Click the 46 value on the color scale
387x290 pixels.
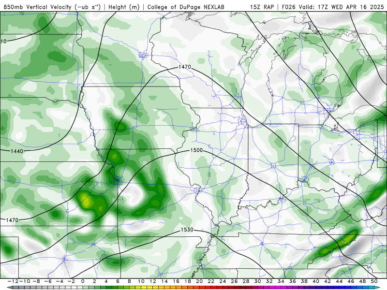(x=351, y=281)
